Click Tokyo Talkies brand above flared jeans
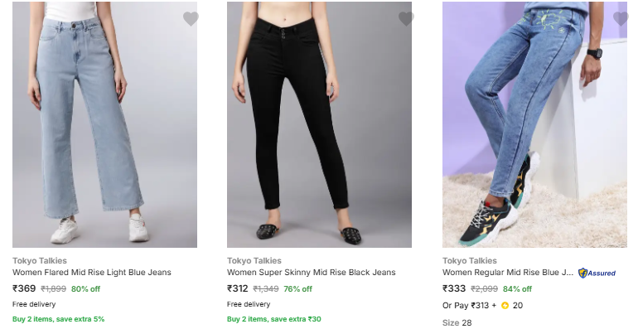Image resolution: width=638 pixels, height=329 pixels. [x=40, y=260]
